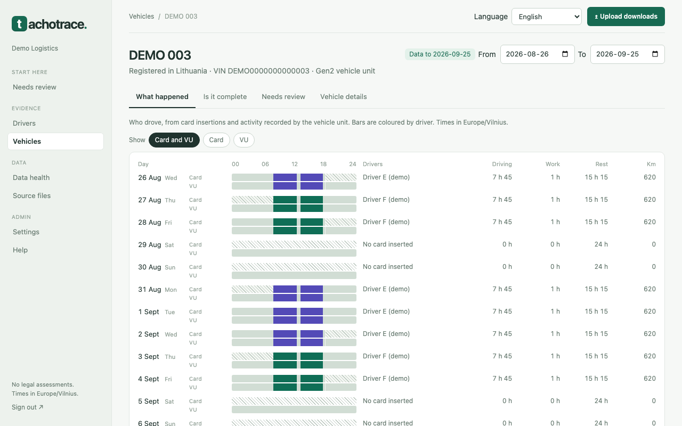Screen dimensions: 682x426
Task: Click the Driving column header
Action: click(x=502, y=164)
